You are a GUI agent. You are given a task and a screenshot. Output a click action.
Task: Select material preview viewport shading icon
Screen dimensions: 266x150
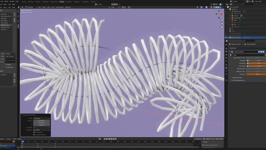pos(218,7)
